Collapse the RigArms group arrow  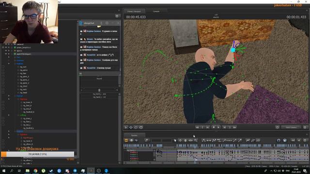point(9,131)
